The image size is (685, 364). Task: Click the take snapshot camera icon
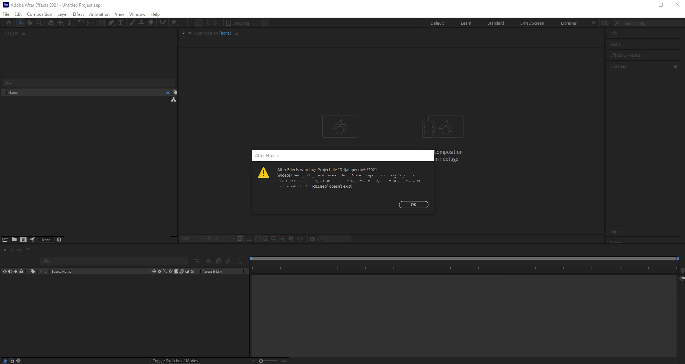tap(312, 239)
